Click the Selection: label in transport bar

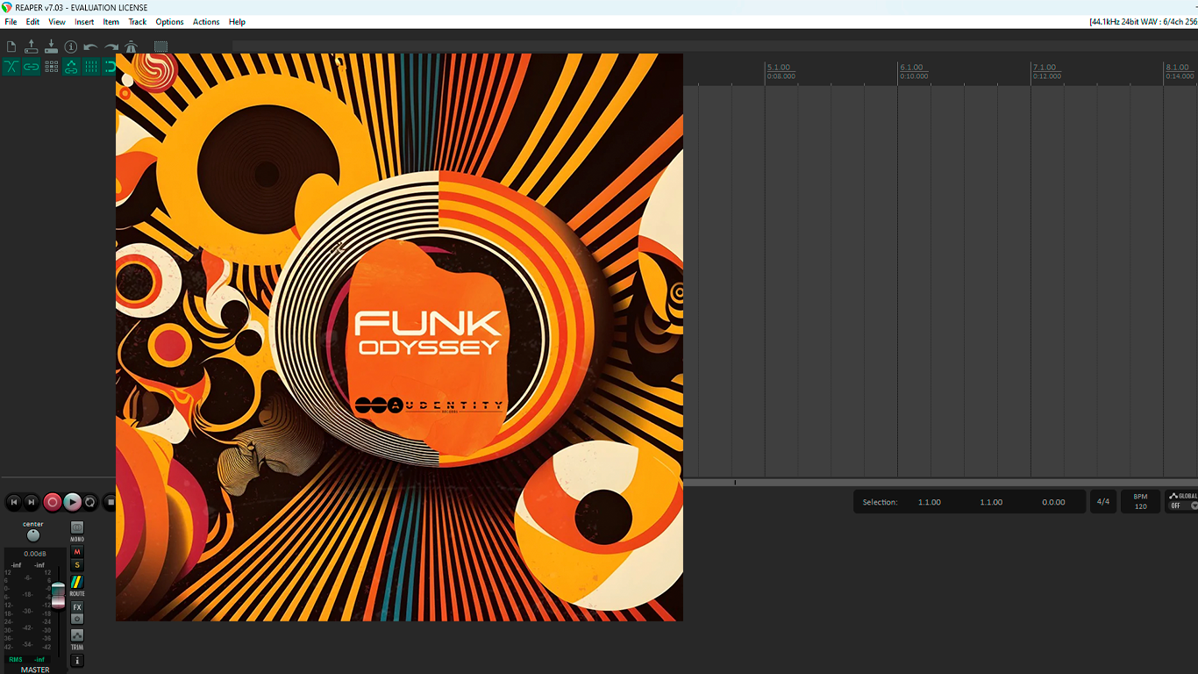tap(880, 502)
